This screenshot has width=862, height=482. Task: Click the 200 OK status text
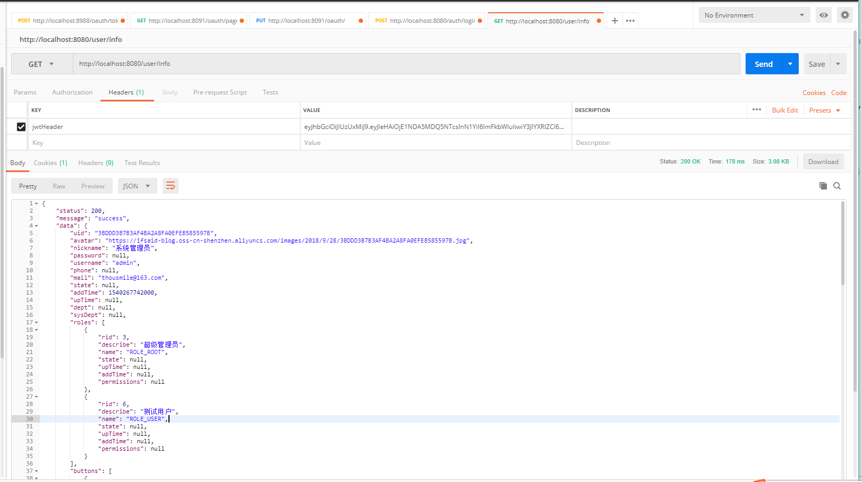pos(690,161)
